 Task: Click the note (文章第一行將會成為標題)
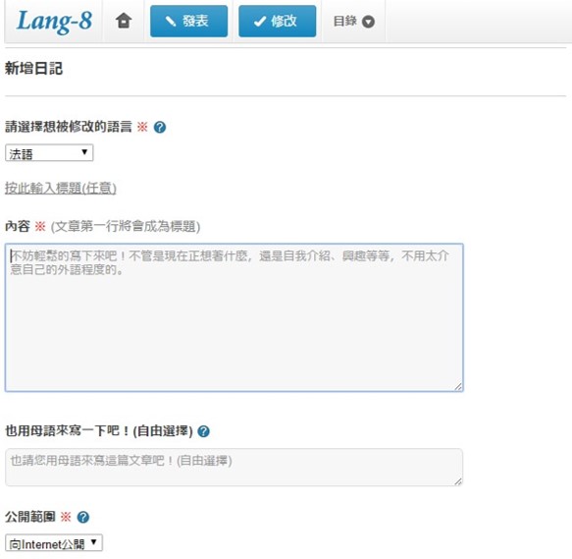coord(126,227)
